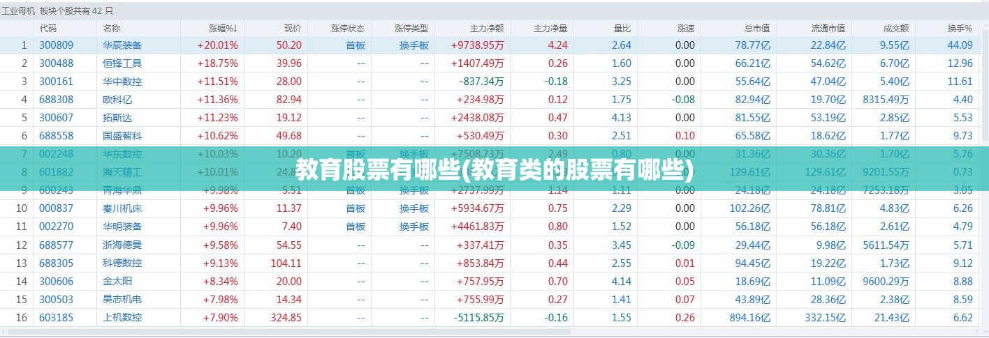
Task: Open stock 金太阳
Action: 117,281
